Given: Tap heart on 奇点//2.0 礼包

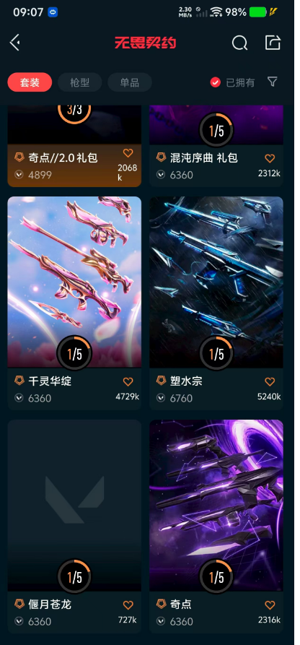Looking at the screenshot, I should point(128,153).
